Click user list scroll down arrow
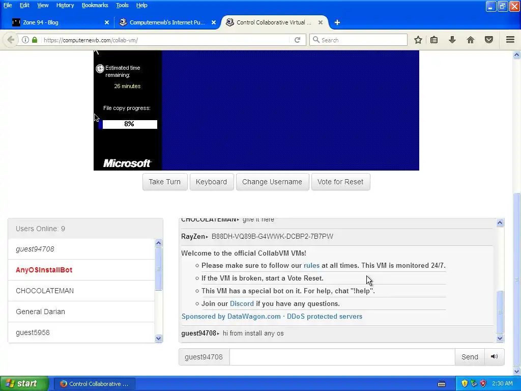Viewport: 521px width, 391px height. [x=159, y=339]
